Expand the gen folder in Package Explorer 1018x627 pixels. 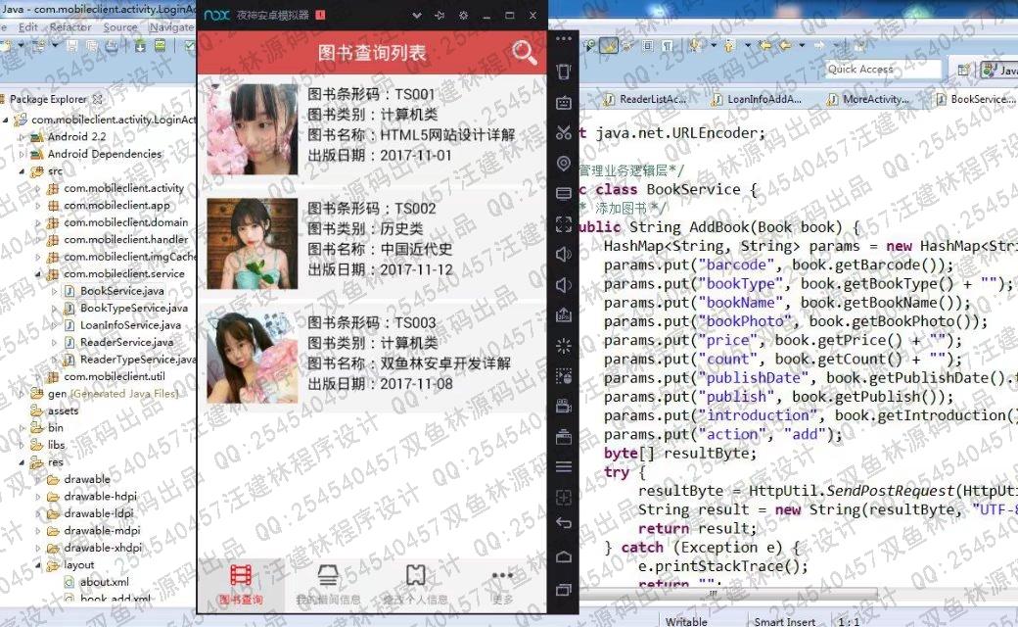[x=23, y=394]
